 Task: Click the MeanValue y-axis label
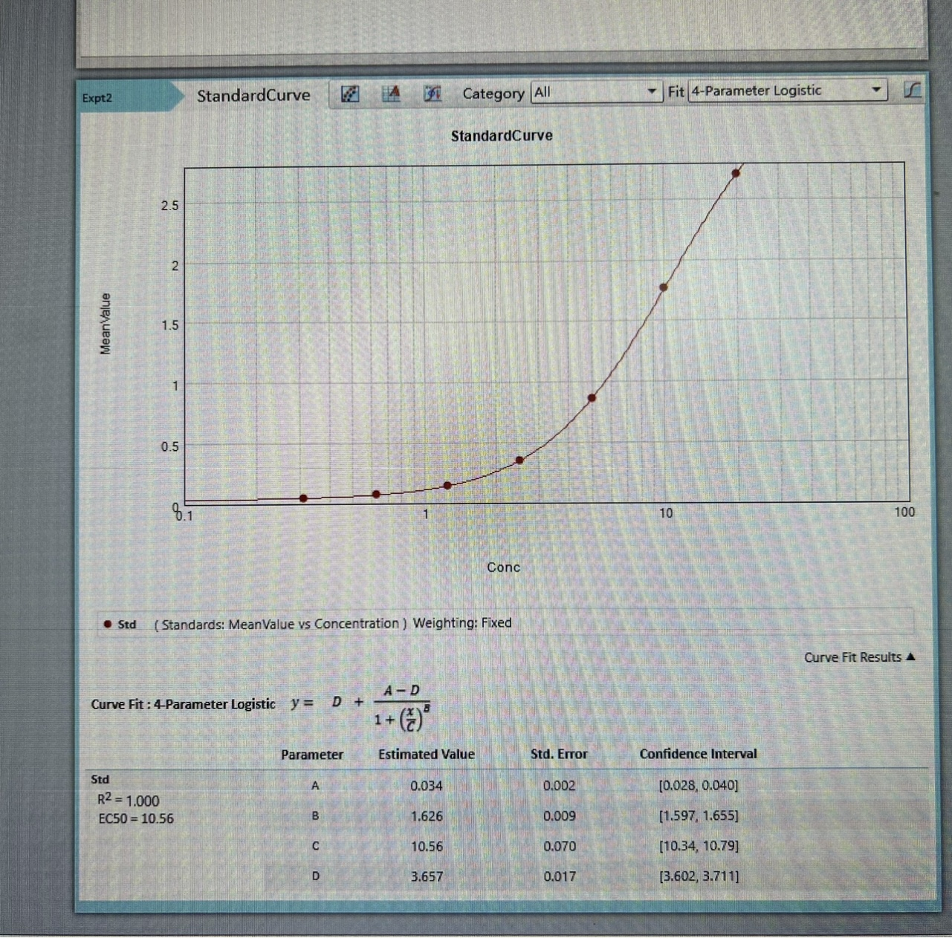point(106,324)
